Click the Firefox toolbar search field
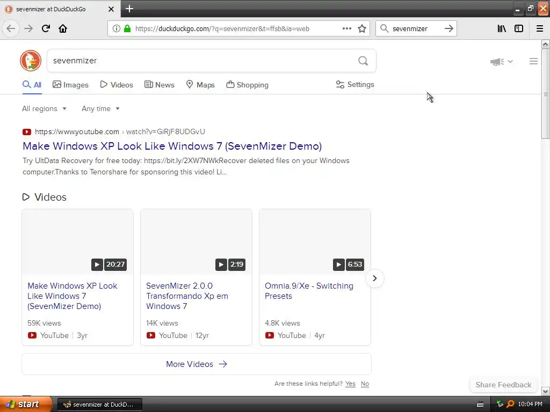Image resolution: width=550 pixels, height=412 pixels. [416, 28]
